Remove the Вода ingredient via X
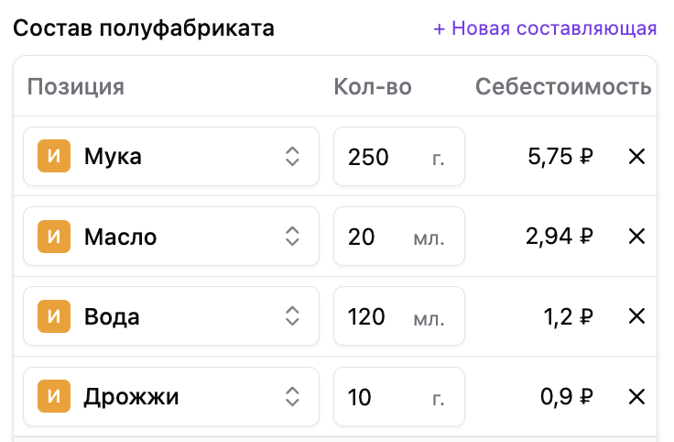This screenshot has height=442, width=674. pyautogui.click(x=636, y=316)
